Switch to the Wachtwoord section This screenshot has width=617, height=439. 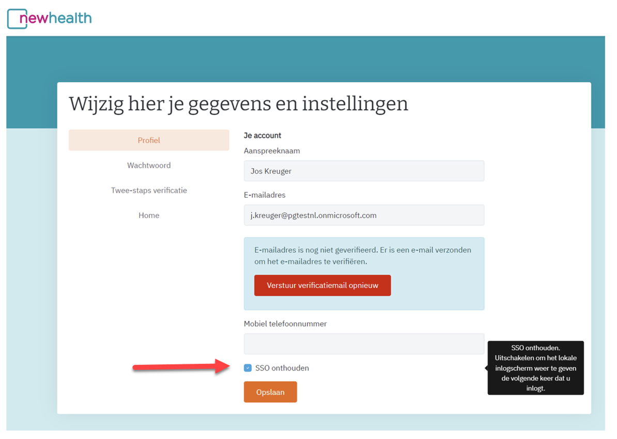pos(149,165)
